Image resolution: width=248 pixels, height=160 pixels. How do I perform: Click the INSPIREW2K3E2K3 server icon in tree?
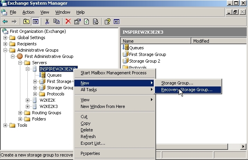[35, 69]
